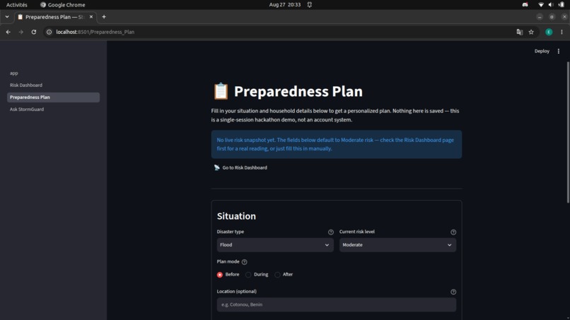Open the battery status indicator
This screenshot has width=570, height=320.
point(562,5)
